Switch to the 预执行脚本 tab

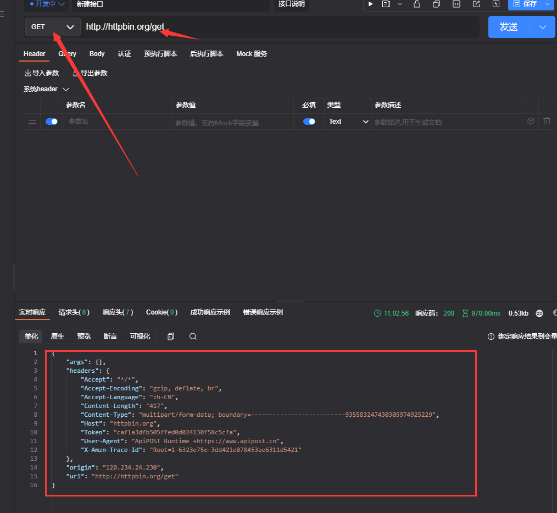[160, 54]
